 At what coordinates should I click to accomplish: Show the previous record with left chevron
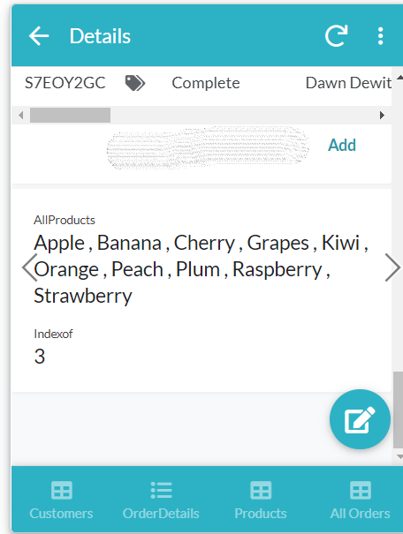click(x=29, y=267)
